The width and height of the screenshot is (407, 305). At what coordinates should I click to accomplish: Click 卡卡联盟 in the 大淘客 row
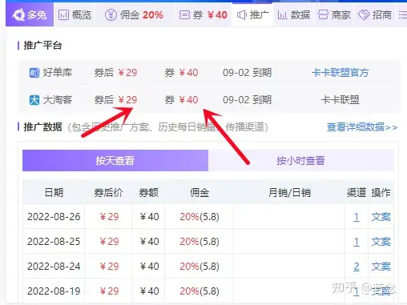[340, 100]
